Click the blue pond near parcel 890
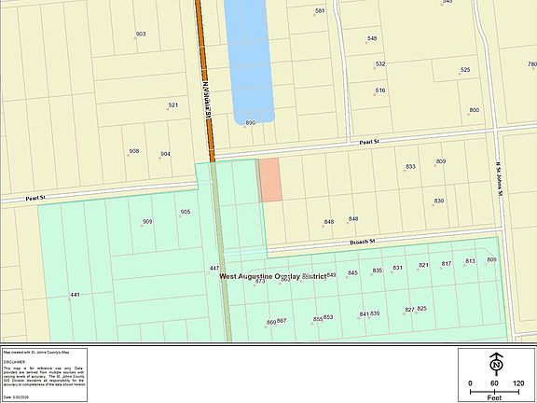This screenshot has width=537, height=403. point(250,60)
